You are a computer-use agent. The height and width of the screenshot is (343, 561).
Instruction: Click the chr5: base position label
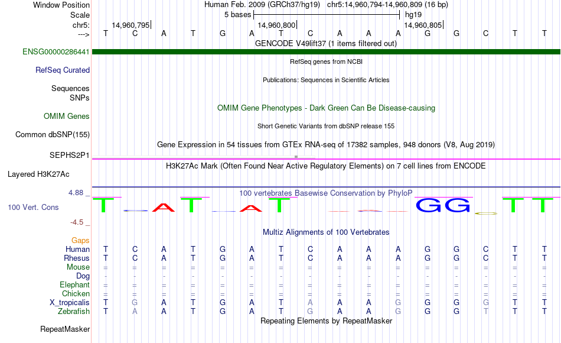pos(81,25)
